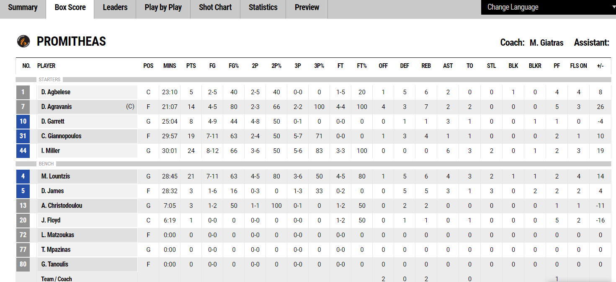Click the Box Score tab
The height and width of the screenshot is (282, 616).
(x=70, y=8)
